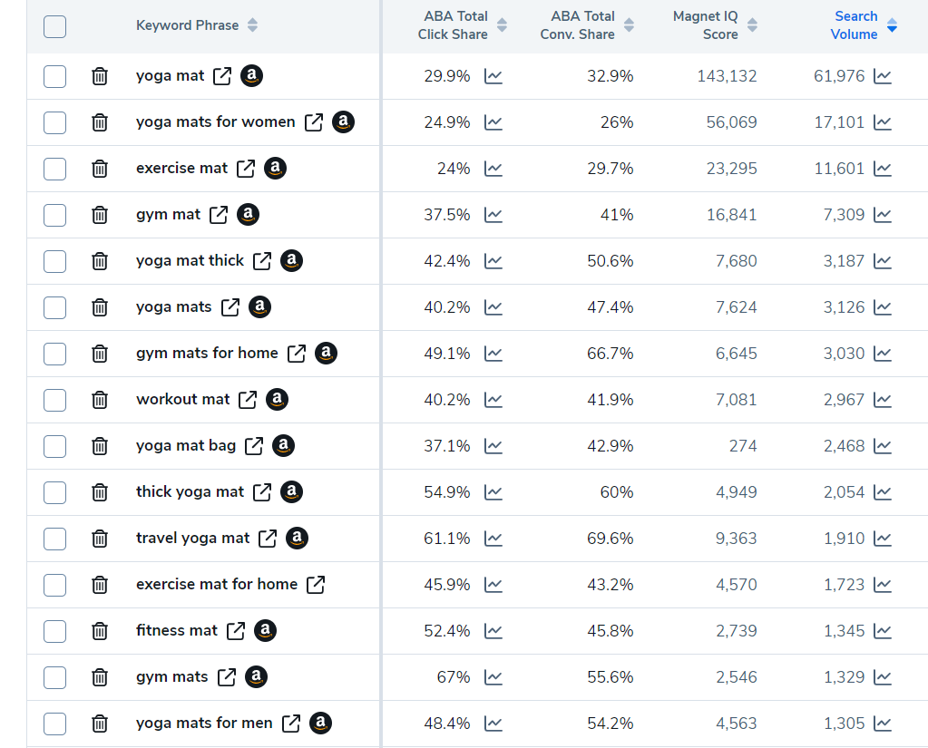Open external link for "exercise mat for home"
Image resolution: width=928 pixels, height=748 pixels.
(x=316, y=585)
